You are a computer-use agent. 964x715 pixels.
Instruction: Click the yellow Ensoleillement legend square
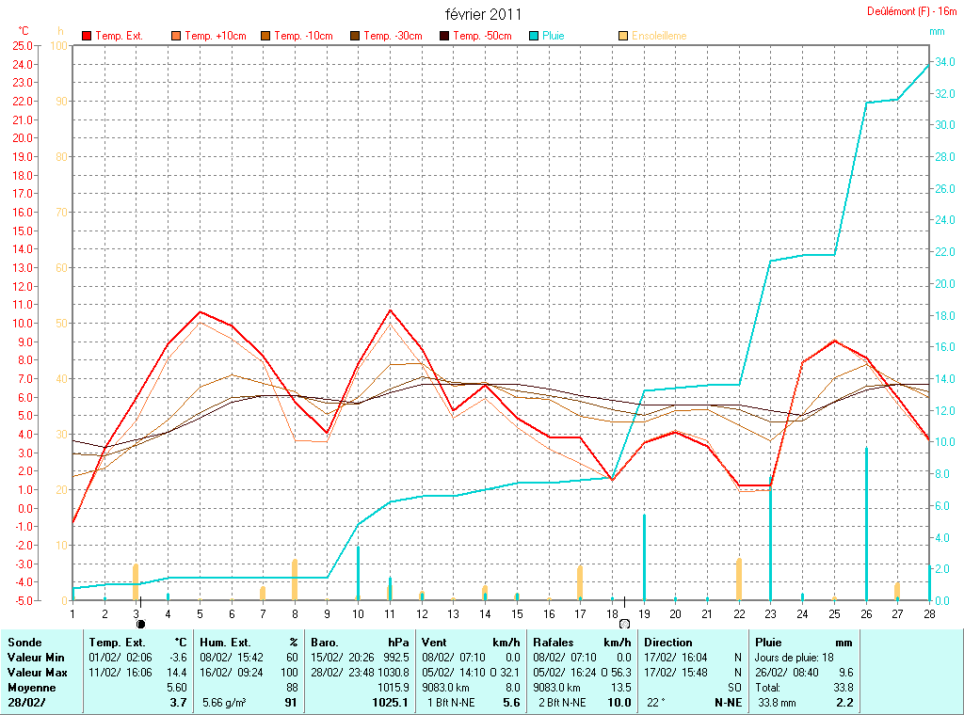pyautogui.click(x=623, y=36)
